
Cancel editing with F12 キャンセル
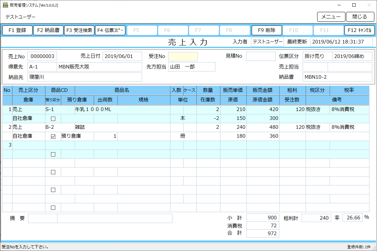[x=360, y=30]
